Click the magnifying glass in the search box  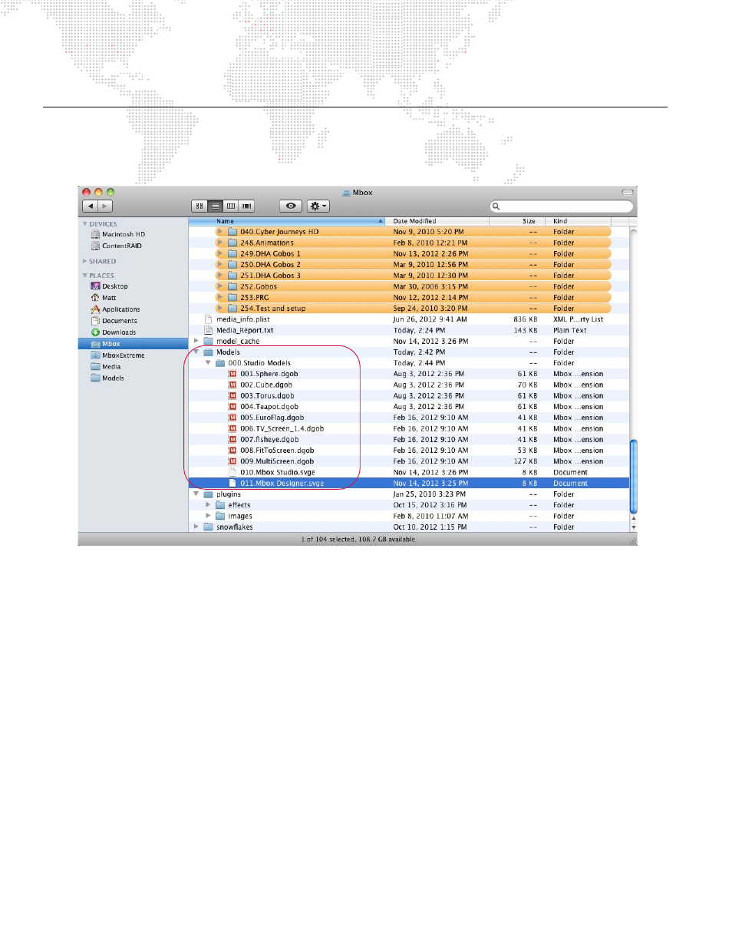[x=496, y=206]
